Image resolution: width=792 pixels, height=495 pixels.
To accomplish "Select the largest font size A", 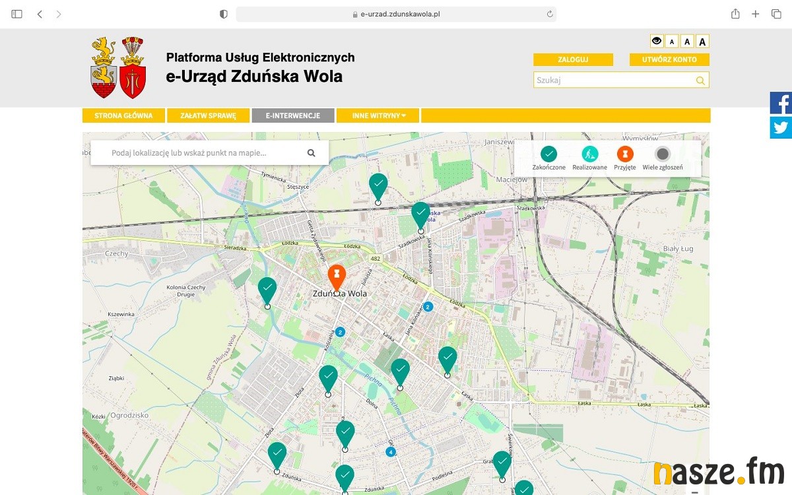I will point(702,42).
